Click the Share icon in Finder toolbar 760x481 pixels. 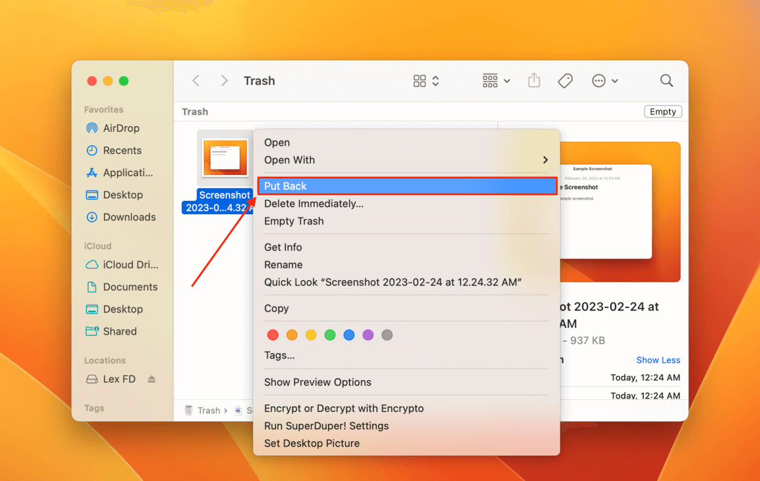[534, 80]
